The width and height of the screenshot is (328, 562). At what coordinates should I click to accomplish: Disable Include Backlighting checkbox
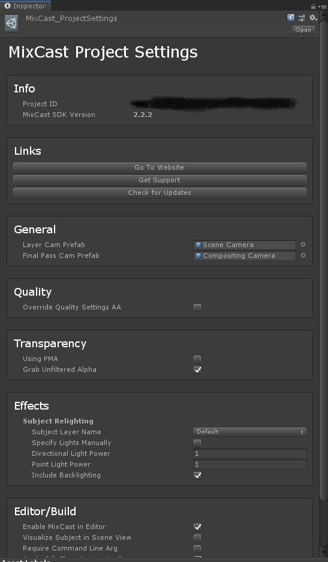pos(197,475)
